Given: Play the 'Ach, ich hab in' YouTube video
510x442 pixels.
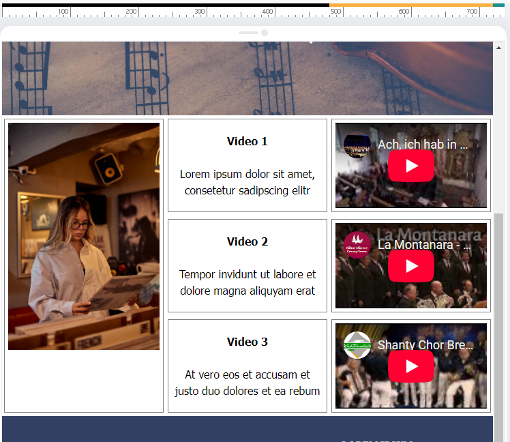Looking at the screenshot, I should tap(411, 166).
